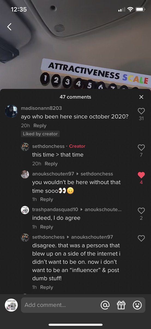This screenshot has width=151, height=329.
Task: Open the emoji smiley picker
Action: [x=137, y=305]
